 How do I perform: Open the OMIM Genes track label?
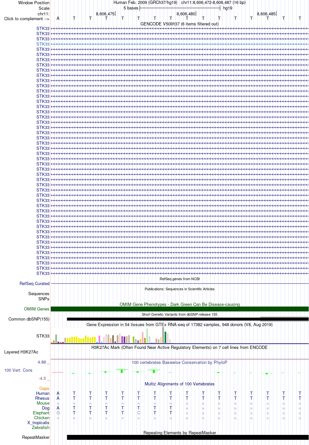click(x=37, y=309)
